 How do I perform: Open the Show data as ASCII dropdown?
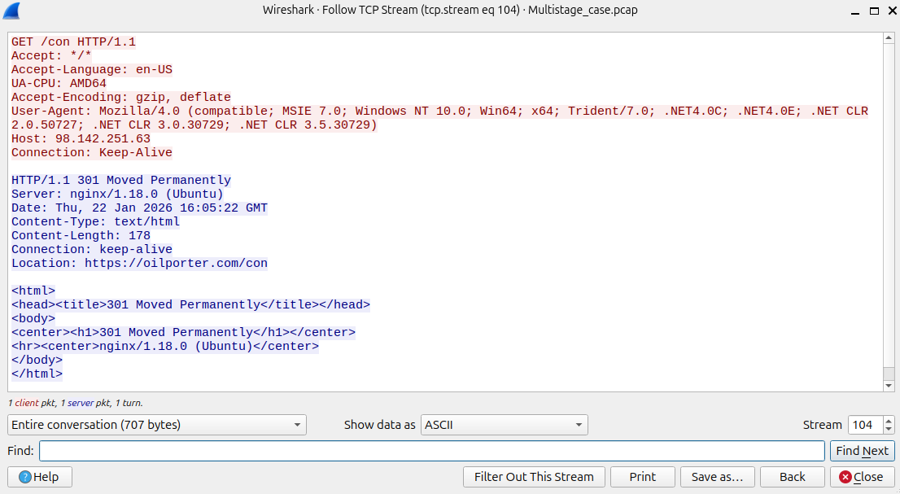point(504,425)
